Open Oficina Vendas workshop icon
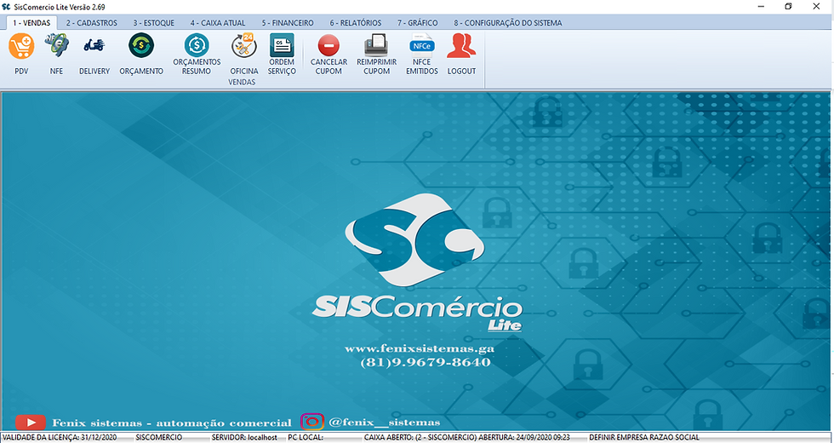 [244, 46]
